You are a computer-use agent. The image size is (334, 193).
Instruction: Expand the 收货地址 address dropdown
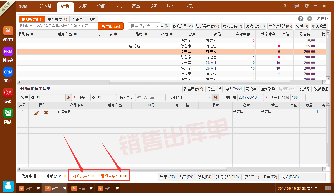[x=209, y=97]
